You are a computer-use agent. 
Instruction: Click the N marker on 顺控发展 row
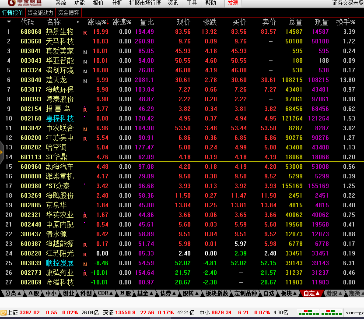pos(85,264)
